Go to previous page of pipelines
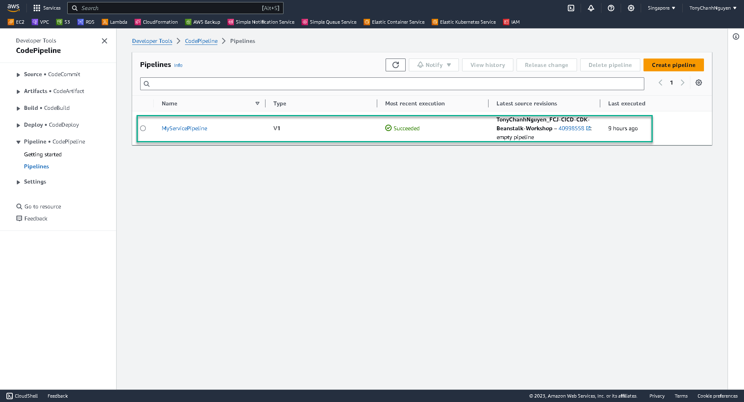This screenshot has height=402, width=744. pos(660,83)
